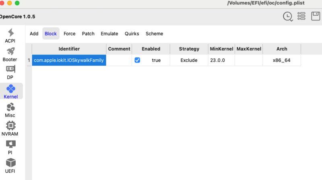322x180 pixels.
Task: Select the Exclude strategy cell
Action: tap(189, 60)
